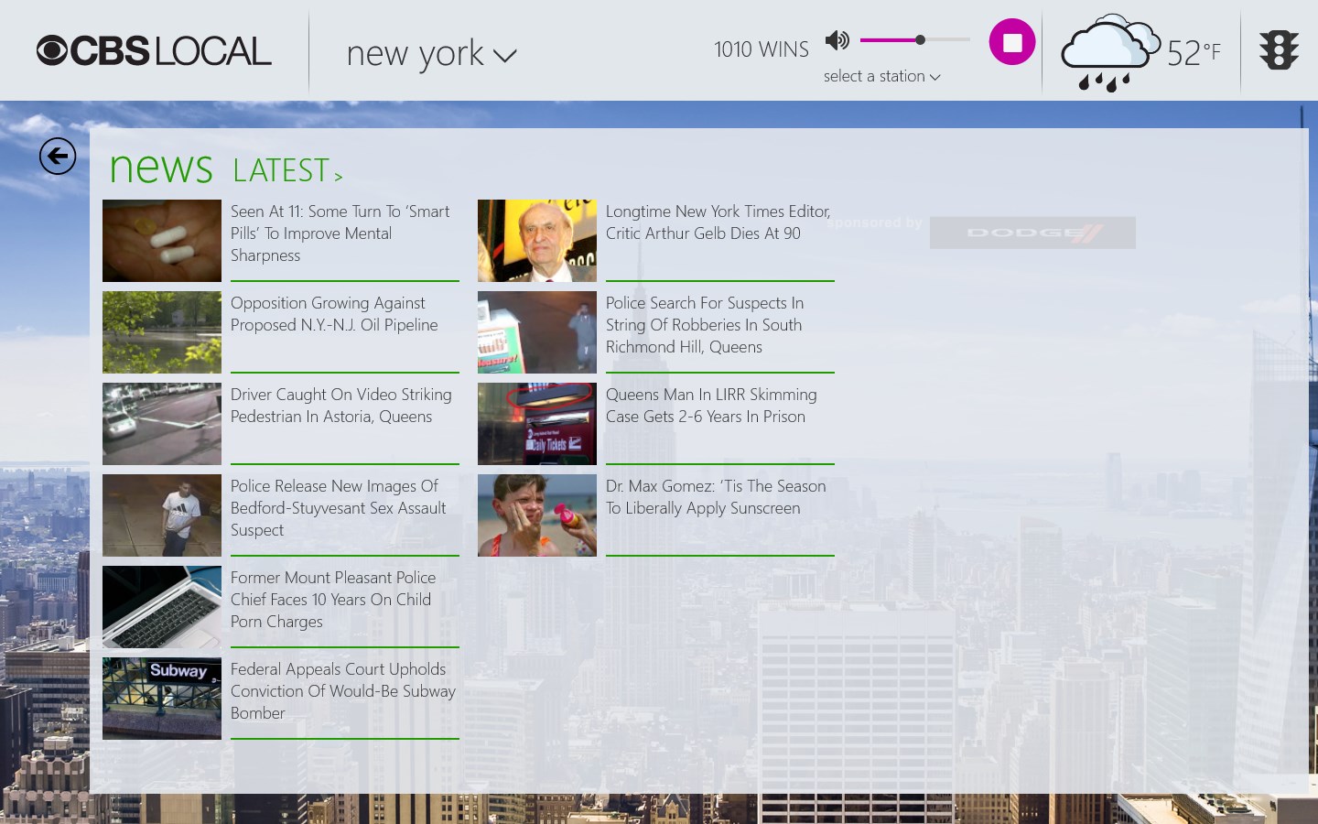The width and height of the screenshot is (1318, 824).
Task: Click the Dodge sponsor logo
Action: point(1032,233)
